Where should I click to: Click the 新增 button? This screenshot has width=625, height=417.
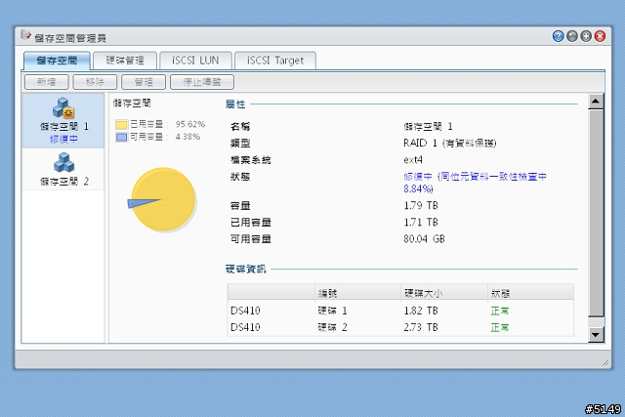pyautogui.click(x=47, y=82)
